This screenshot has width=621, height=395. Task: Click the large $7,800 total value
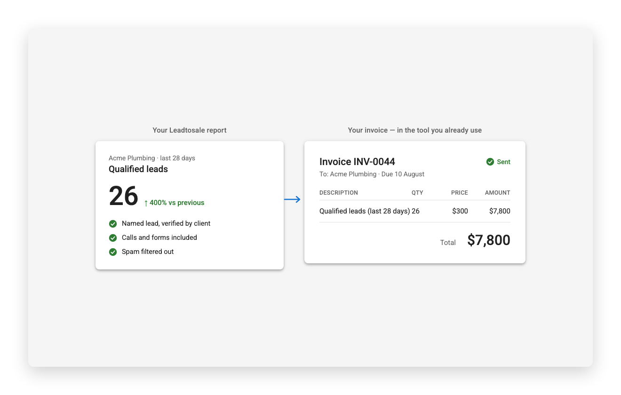(489, 240)
